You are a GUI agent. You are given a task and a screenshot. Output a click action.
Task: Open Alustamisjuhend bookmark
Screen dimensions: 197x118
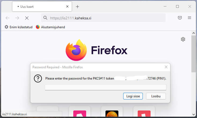(50, 27)
